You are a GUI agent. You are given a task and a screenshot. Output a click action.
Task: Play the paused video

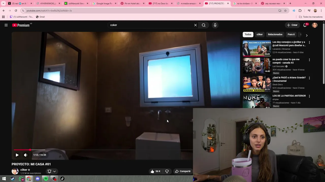17,155
